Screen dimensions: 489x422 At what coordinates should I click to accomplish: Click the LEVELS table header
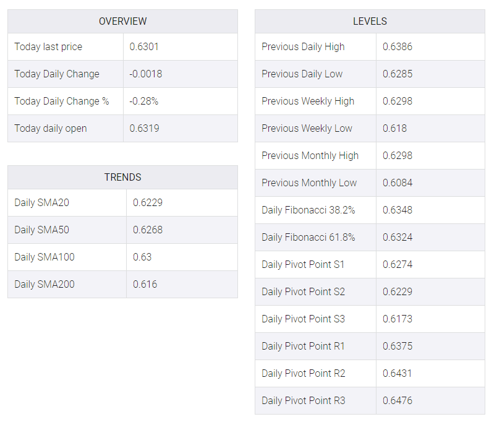click(370, 21)
